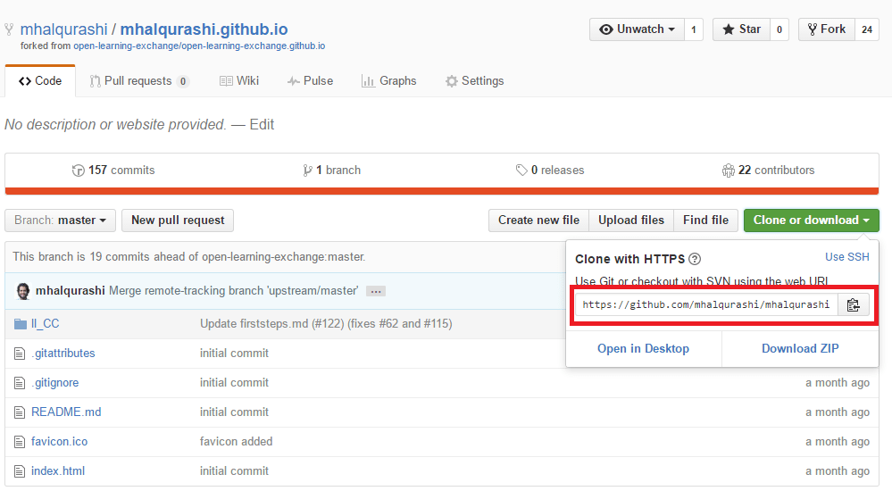Star this repository
The image size is (892, 491).
[x=741, y=29]
